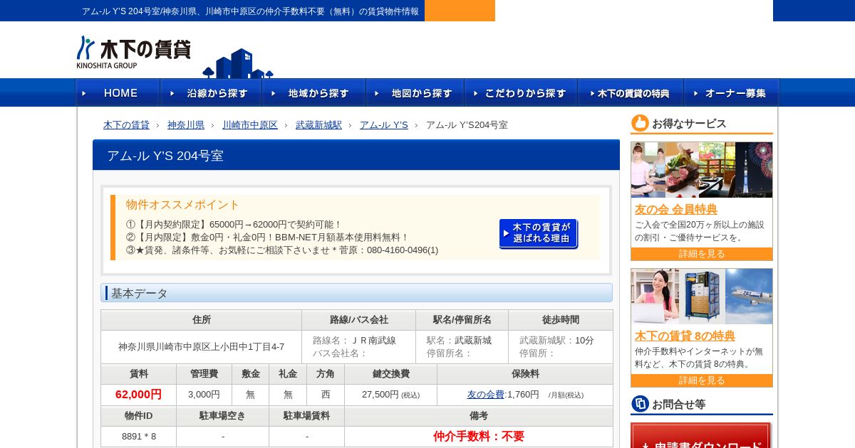Open 木下の賃貸の特典 navigation item

[x=631, y=92]
